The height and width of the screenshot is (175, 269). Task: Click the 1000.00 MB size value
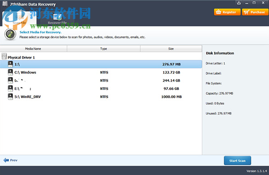click(171, 97)
